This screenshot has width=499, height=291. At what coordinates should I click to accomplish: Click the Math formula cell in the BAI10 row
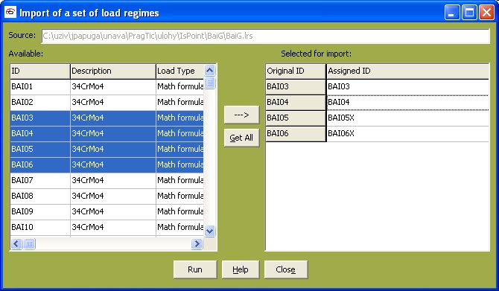179,227
